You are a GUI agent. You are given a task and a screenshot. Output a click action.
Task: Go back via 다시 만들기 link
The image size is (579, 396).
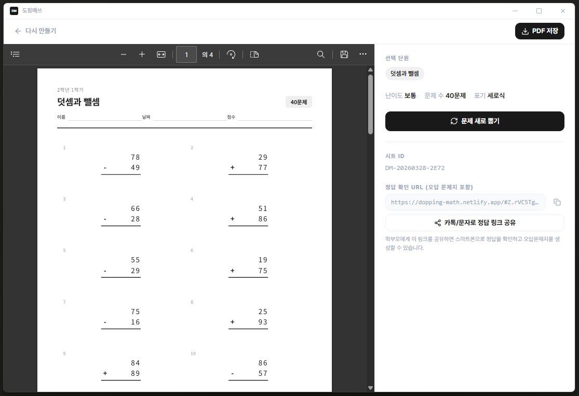pyautogui.click(x=35, y=31)
